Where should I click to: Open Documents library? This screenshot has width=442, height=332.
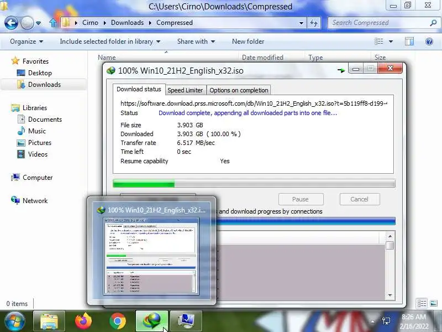(45, 120)
